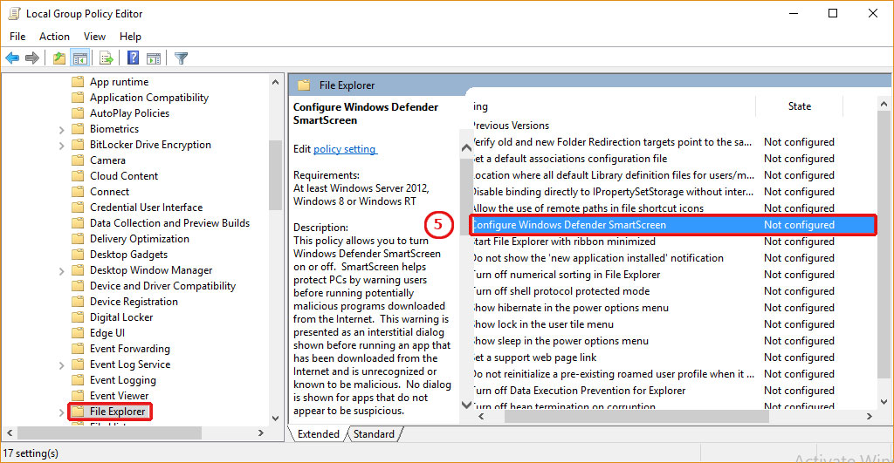This screenshot has height=463, width=894.
Task: Click the policy setting link
Action: click(344, 149)
